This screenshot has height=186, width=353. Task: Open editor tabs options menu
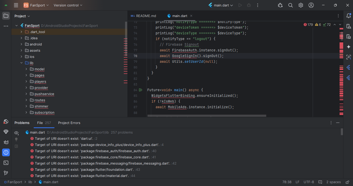(x=339, y=16)
